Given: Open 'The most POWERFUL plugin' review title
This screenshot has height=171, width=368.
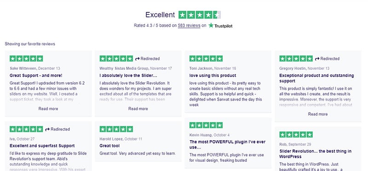Looking at the screenshot, I should pyautogui.click(x=227, y=145).
